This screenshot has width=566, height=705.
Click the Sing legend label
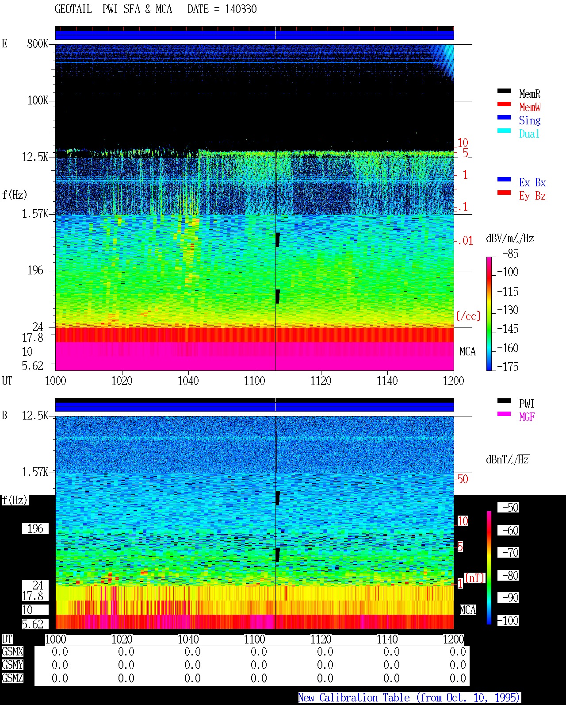[530, 120]
